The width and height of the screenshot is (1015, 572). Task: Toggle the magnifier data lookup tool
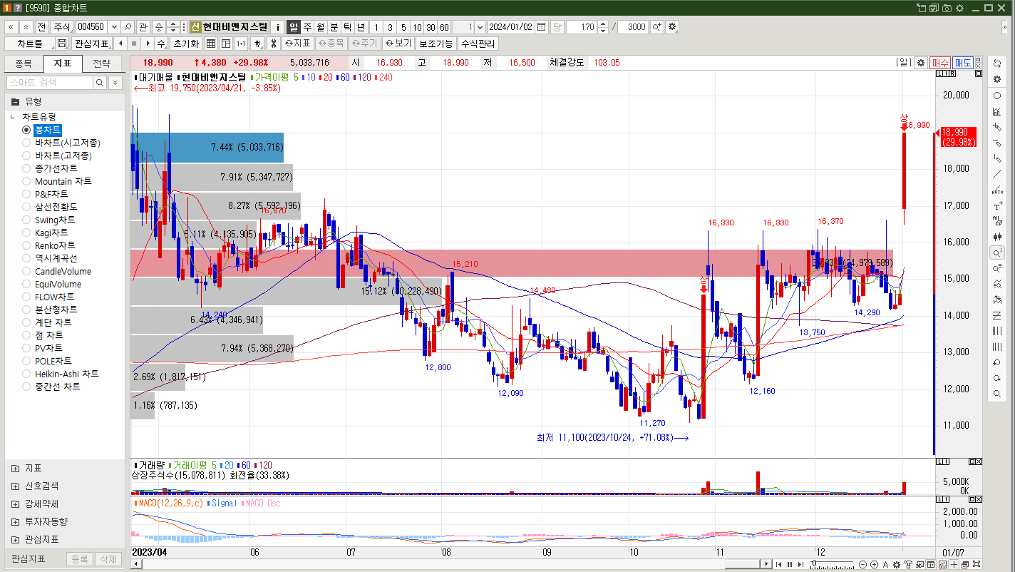coord(997,252)
